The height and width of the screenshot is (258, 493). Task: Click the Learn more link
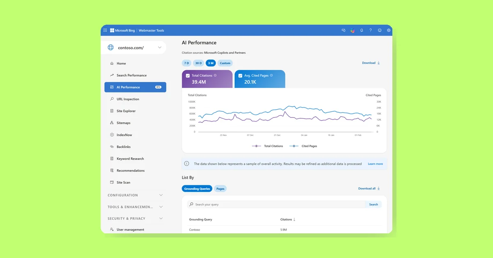pyautogui.click(x=375, y=164)
